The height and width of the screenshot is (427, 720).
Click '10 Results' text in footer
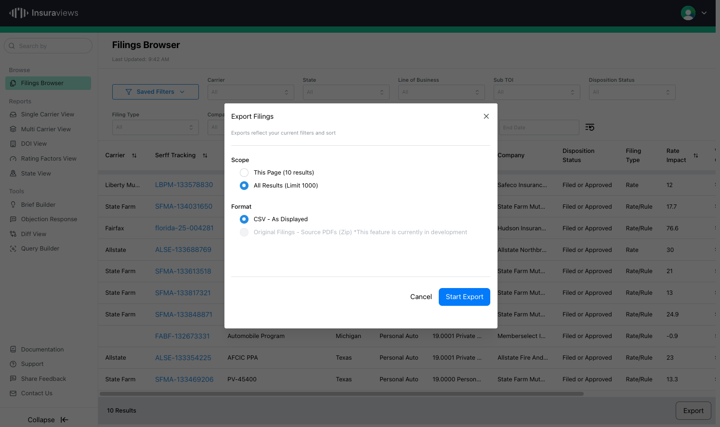pos(121,411)
